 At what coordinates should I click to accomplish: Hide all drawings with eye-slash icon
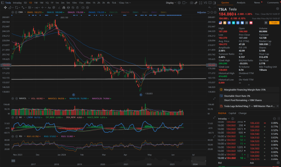coord(73,8)
